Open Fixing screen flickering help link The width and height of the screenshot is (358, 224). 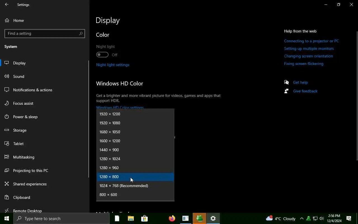tap(304, 64)
